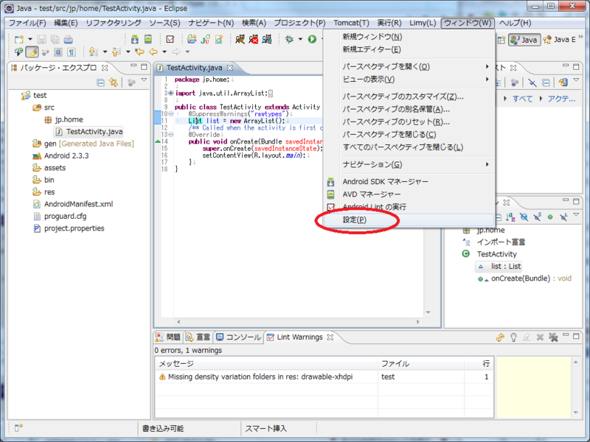590x442 pixels.
Task: Collapse the fold marker at line 13
Action: (x=171, y=134)
